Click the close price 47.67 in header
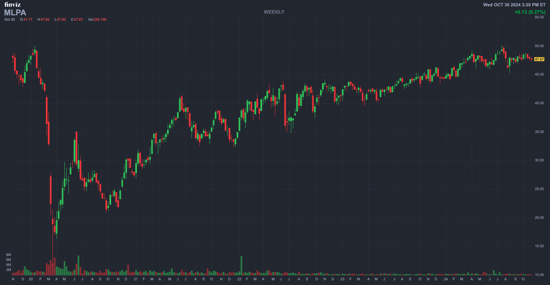The width and height of the screenshot is (550, 285). pyautogui.click(x=78, y=19)
